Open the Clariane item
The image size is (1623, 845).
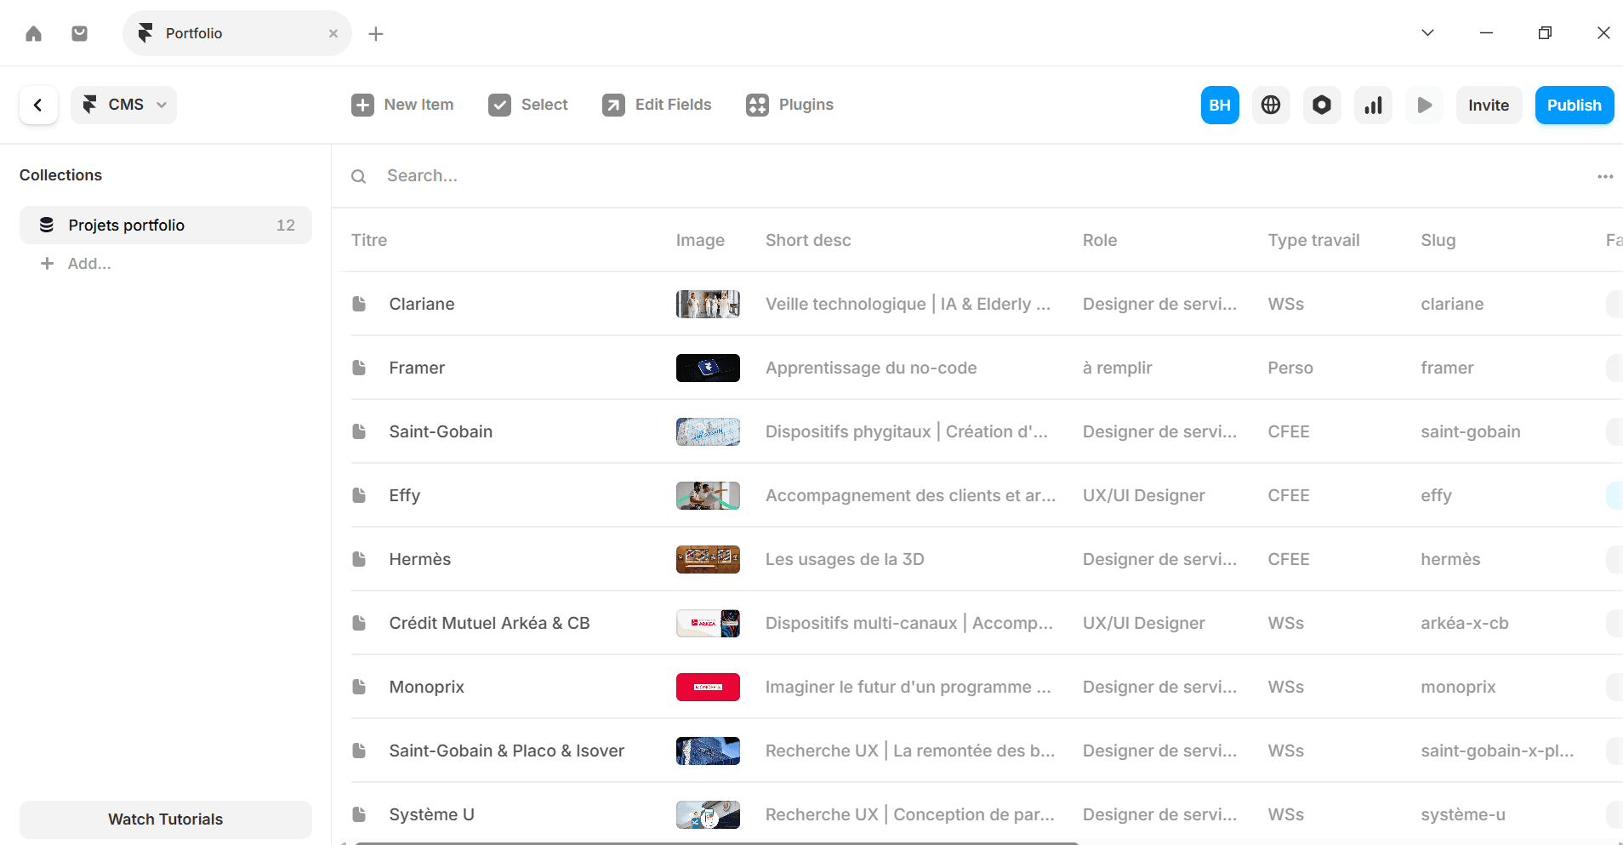pyautogui.click(x=422, y=304)
